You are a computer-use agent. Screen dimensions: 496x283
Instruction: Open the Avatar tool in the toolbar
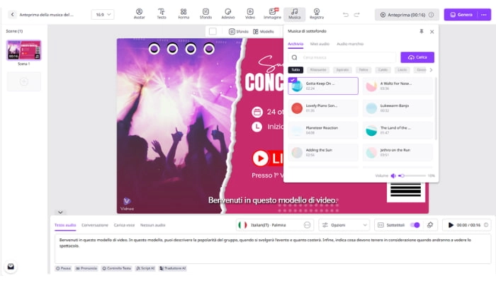(139, 13)
